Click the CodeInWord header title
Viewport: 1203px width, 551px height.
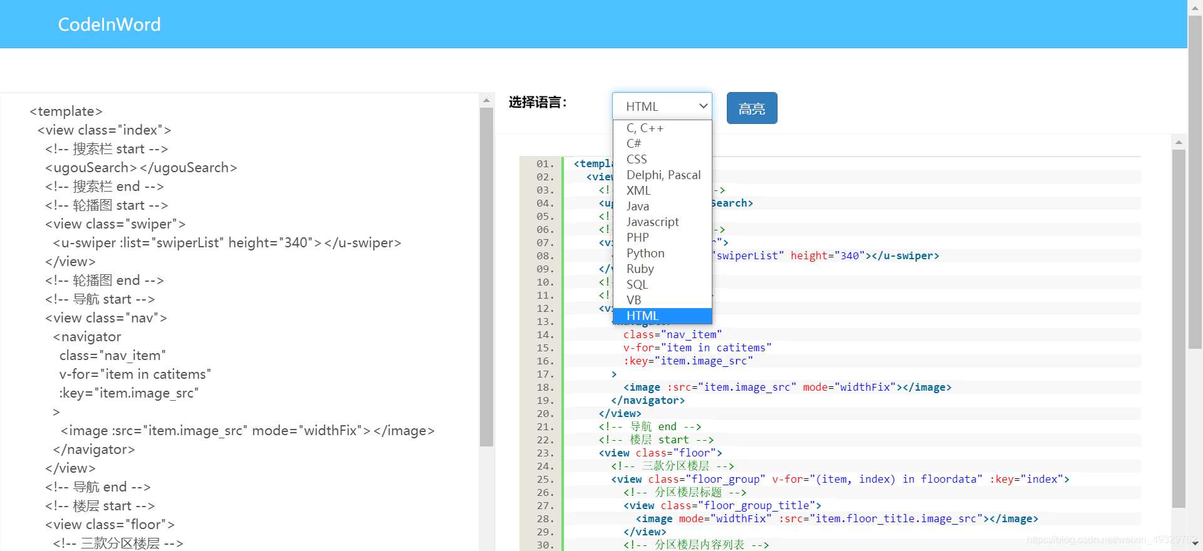tap(110, 24)
